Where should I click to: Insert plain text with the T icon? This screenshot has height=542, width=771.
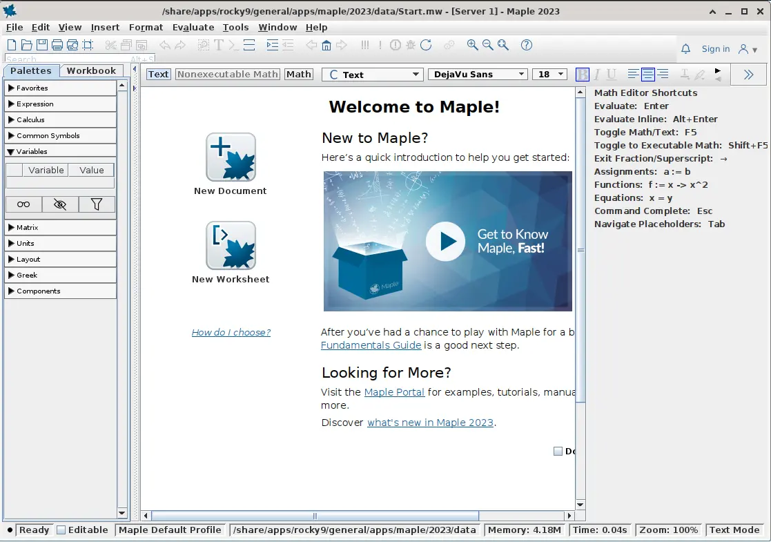[219, 46]
